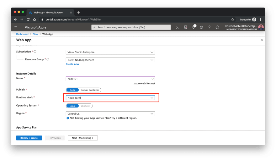
Task: Go to Next: Monitoring step
Action: pyautogui.click(x=83, y=138)
